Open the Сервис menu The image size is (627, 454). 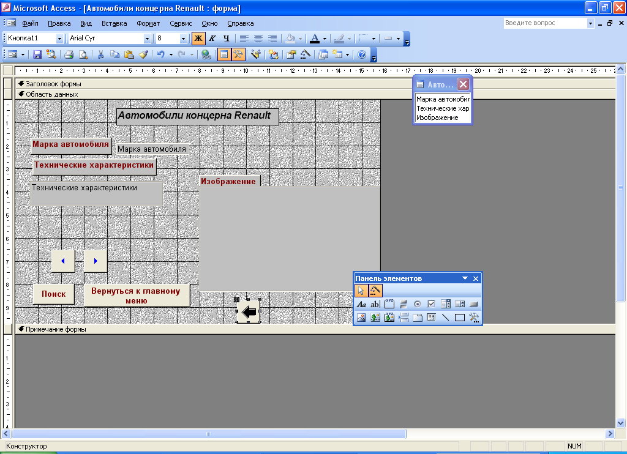pyautogui.click(x=181, y=23)
